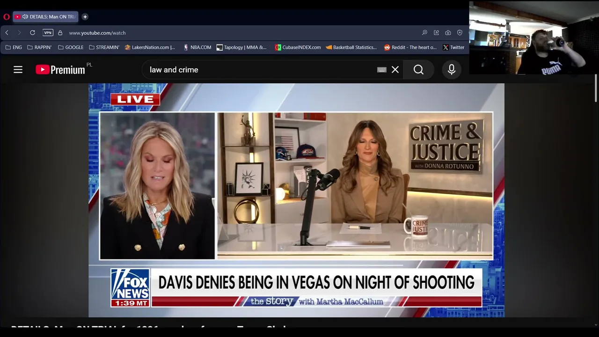Open the on-screen keyboard icon in search

(x=382, y=70)
